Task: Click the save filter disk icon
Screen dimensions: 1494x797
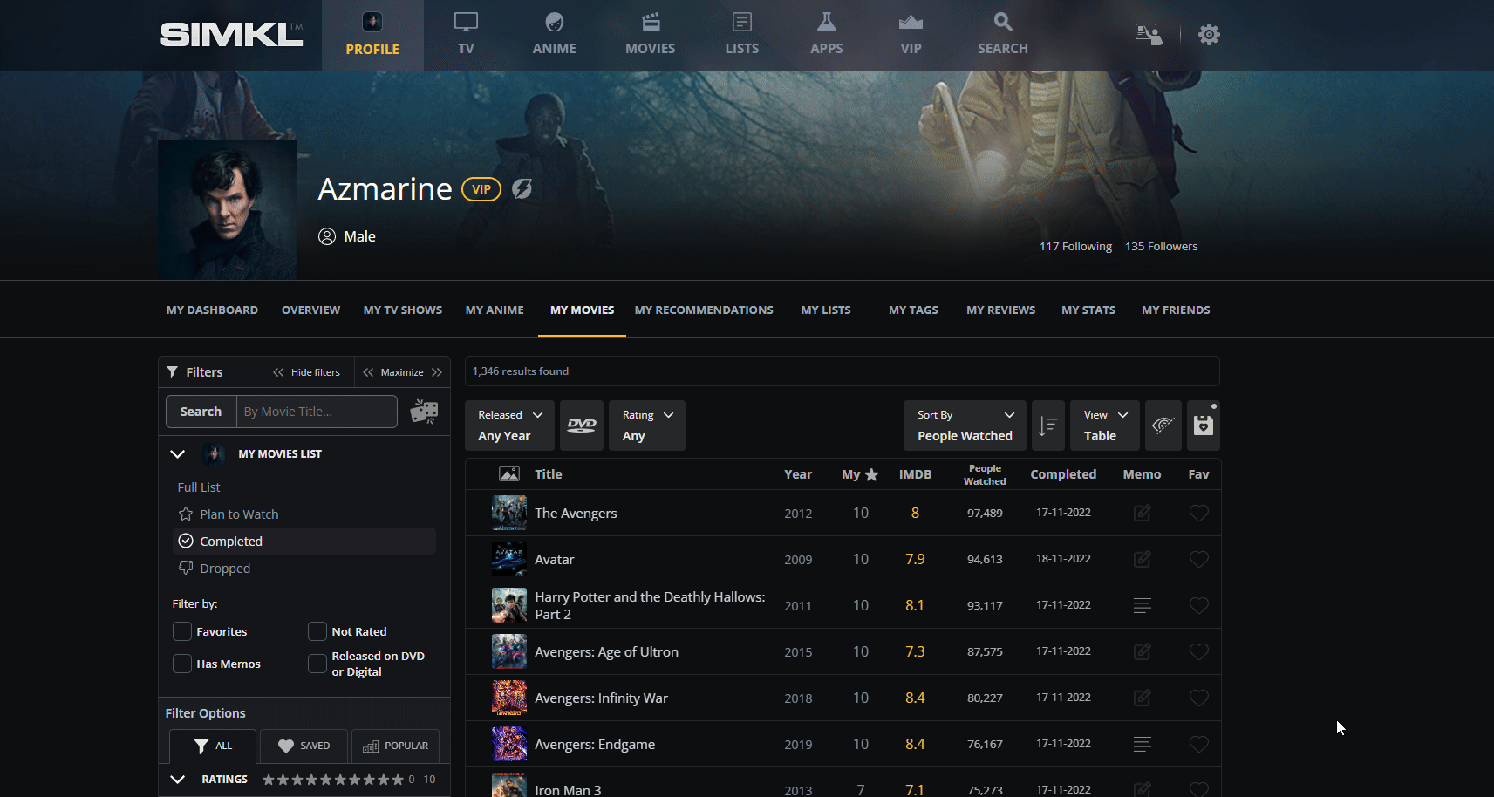Action: pyautogui.click(x=1203, y=426)
